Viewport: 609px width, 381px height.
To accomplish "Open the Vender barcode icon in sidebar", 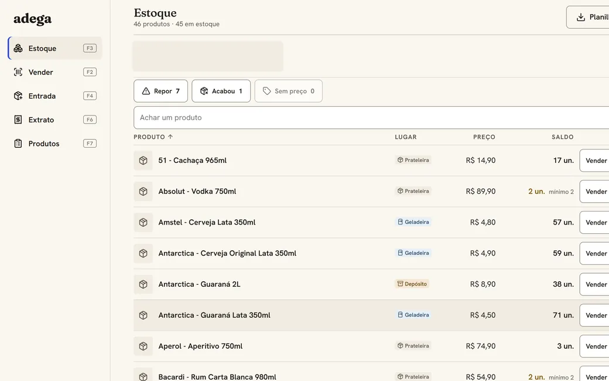I will [x=18, y=72].
